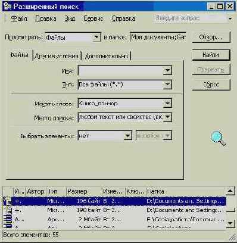
Task: Open the Справка menu
Action: coord(124,18)
